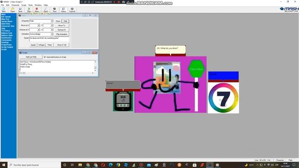The height and width of the screenshot is (168, 299).
Task: Open the Tools menu
Action: pyautogui.click(x=30, y=5)
